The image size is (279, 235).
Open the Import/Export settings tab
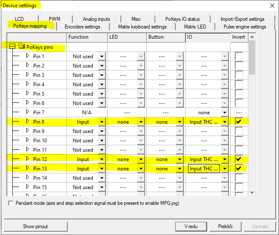242,19
